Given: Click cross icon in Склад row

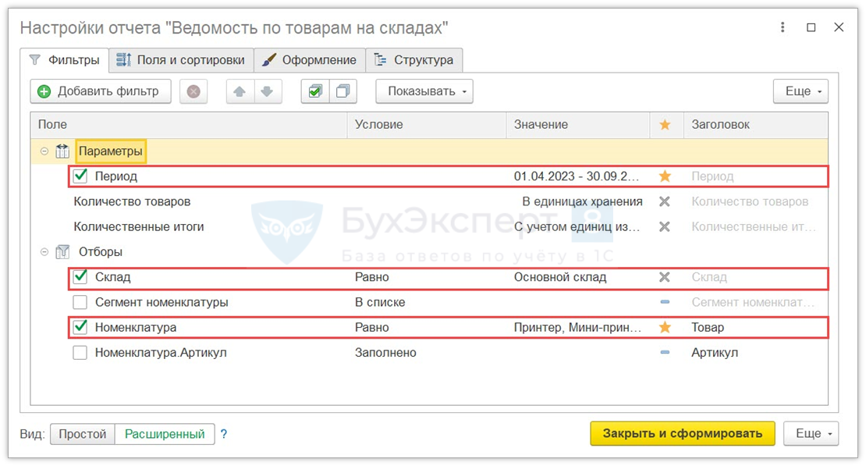Looking at the screenshot, I should (x=665, y=277).
